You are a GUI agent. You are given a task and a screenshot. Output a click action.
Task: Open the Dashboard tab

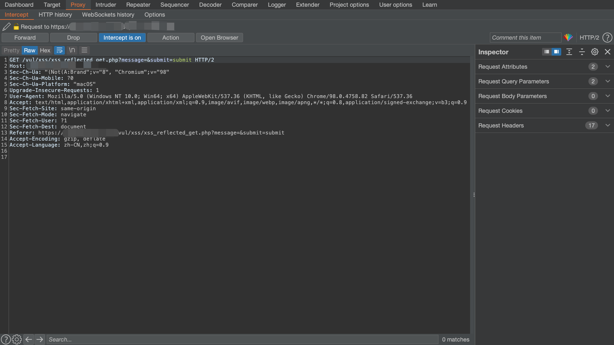pyautogui.click(x=19, y=5)
